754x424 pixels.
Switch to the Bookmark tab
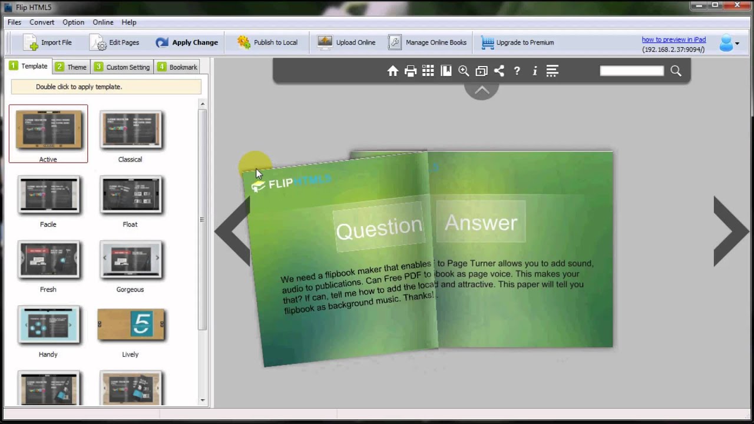coord(177,67)
